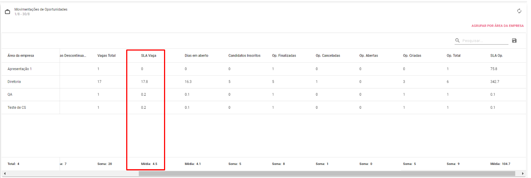The width and height of the screenshot is (531, 178).
Task: Focus the Pesquisar search field
Action: coord(484,41)
